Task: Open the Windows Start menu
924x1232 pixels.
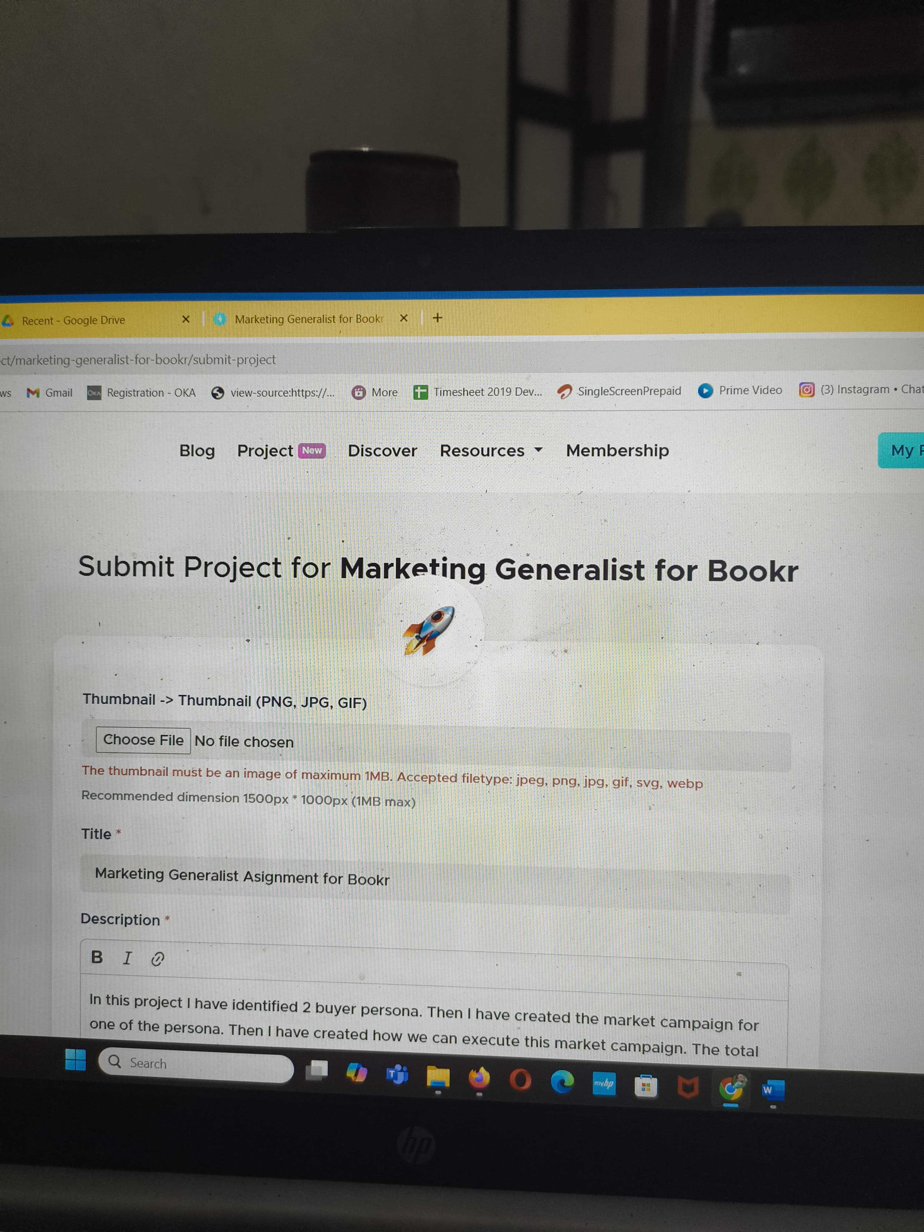Action: (75, 1059)
